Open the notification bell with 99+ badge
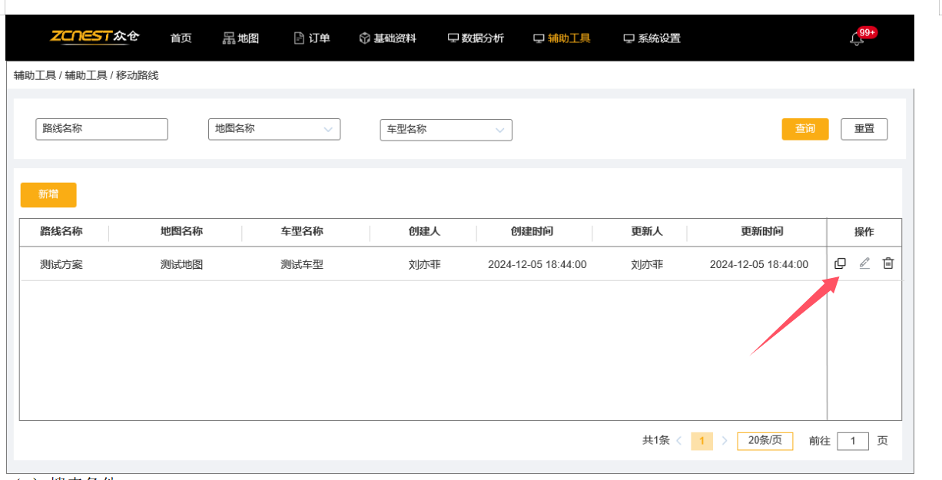The height and width of the screenshot is (480, 942). pyautogui.click(x=857, y=38)
